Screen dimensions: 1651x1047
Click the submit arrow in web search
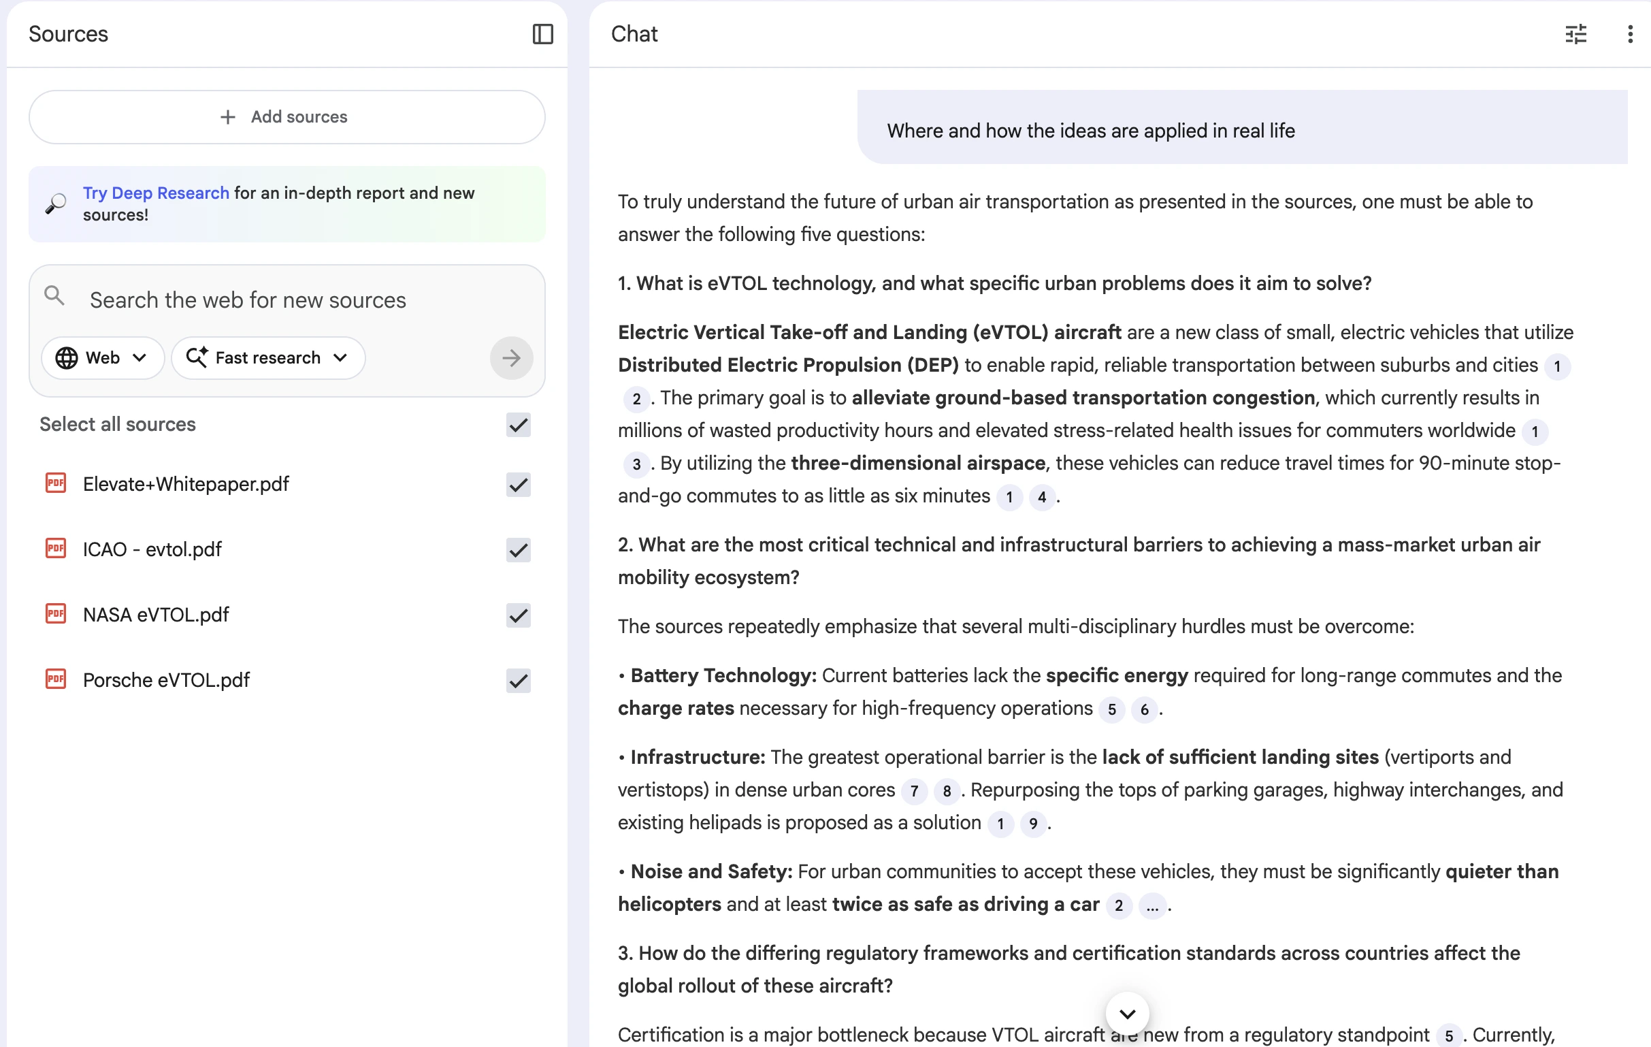click(x=511, y=358)
